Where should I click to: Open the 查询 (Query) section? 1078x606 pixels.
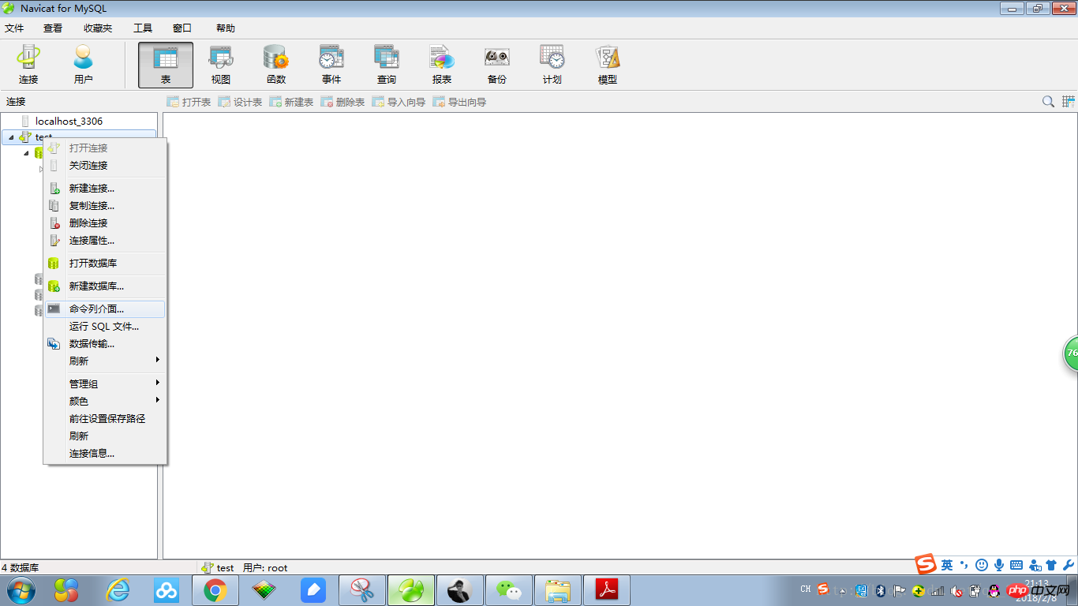pos(387,65)
